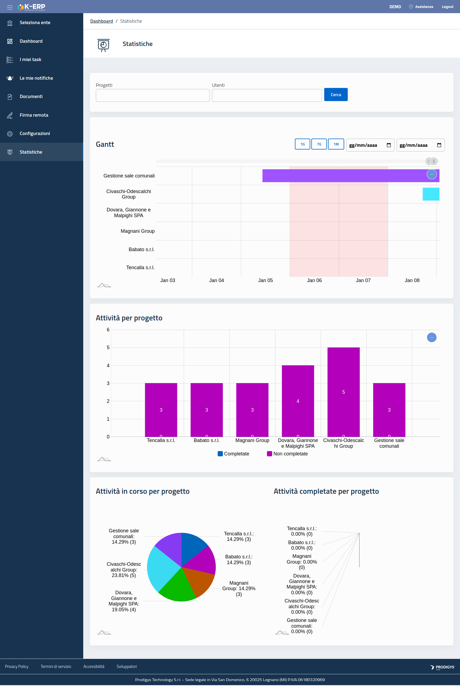Screen dimensions: 460x686
Task: Go to Statistiche in the sidebar
Action: point(31,152)
